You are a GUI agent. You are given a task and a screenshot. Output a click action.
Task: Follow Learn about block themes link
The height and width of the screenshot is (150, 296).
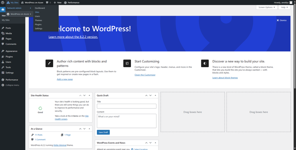pos(225,78)
